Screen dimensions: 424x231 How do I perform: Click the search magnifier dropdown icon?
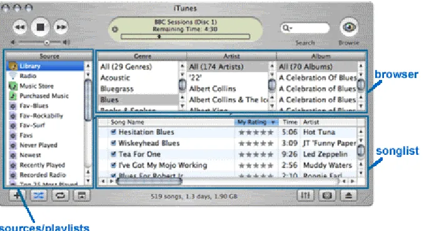287,28
